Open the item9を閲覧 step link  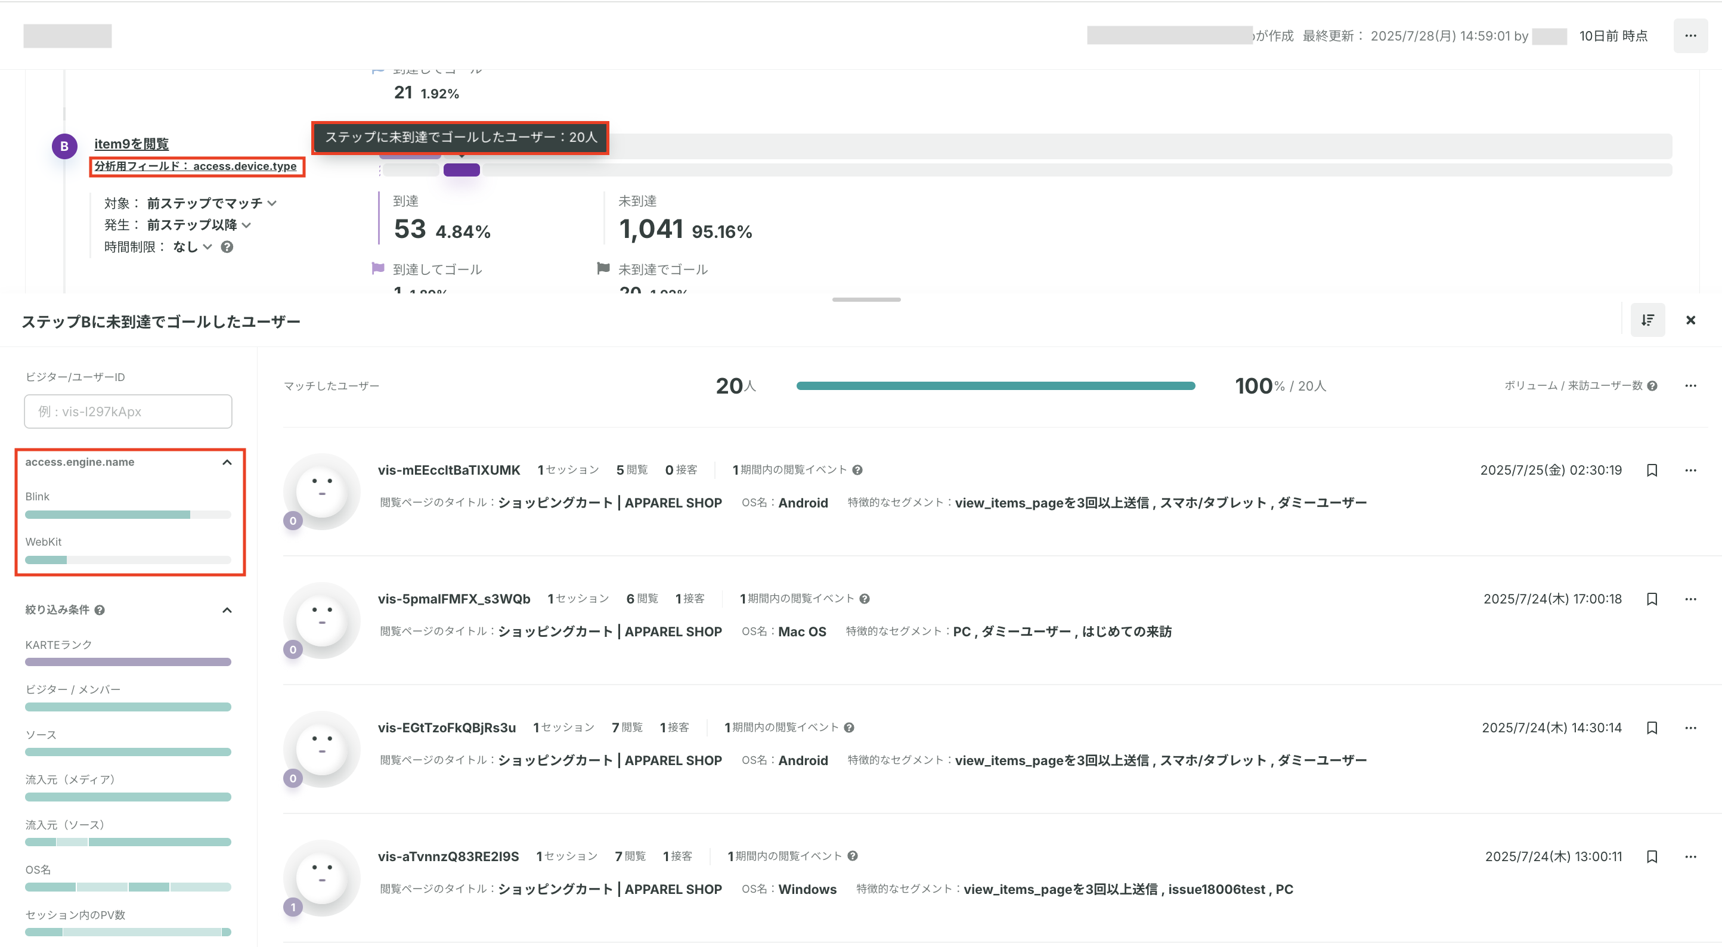[131, 144]
